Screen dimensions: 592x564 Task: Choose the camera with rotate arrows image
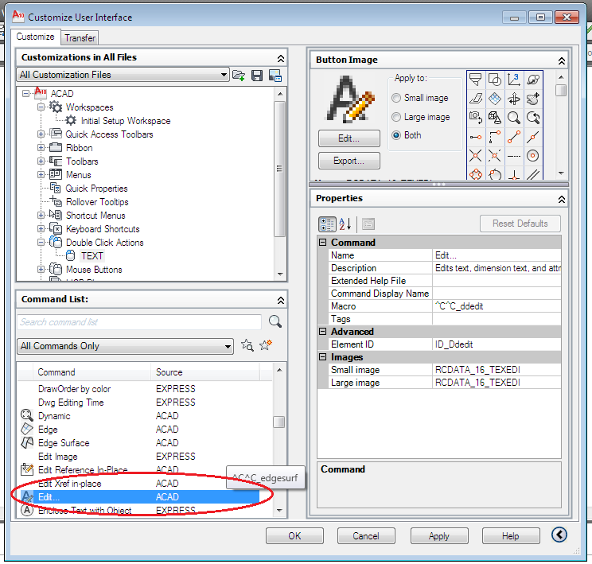(475, 118)
